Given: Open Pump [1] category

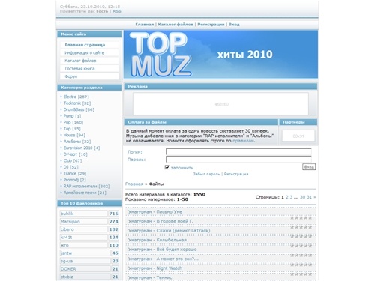Looking at the screenshot, I should click(72, 116).
